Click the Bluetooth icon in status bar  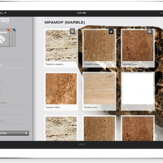coord(160,13)
